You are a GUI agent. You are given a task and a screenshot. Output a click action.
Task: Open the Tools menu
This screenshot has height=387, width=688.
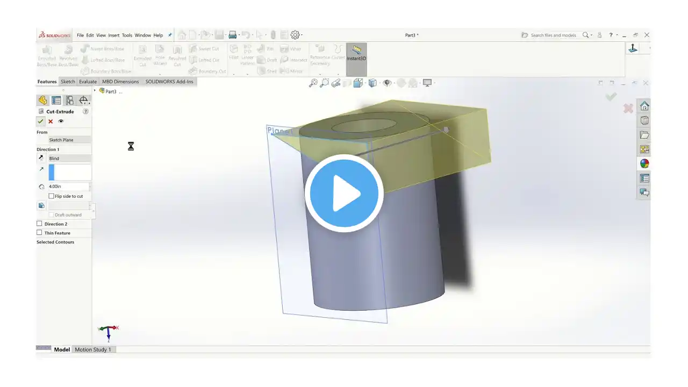tap(127, 35)
